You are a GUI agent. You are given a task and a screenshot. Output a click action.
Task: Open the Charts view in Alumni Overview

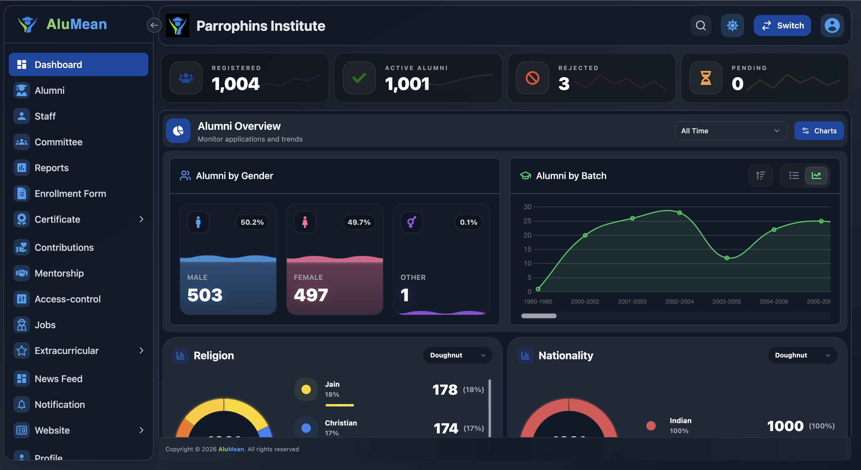click(x=819, y=131)
